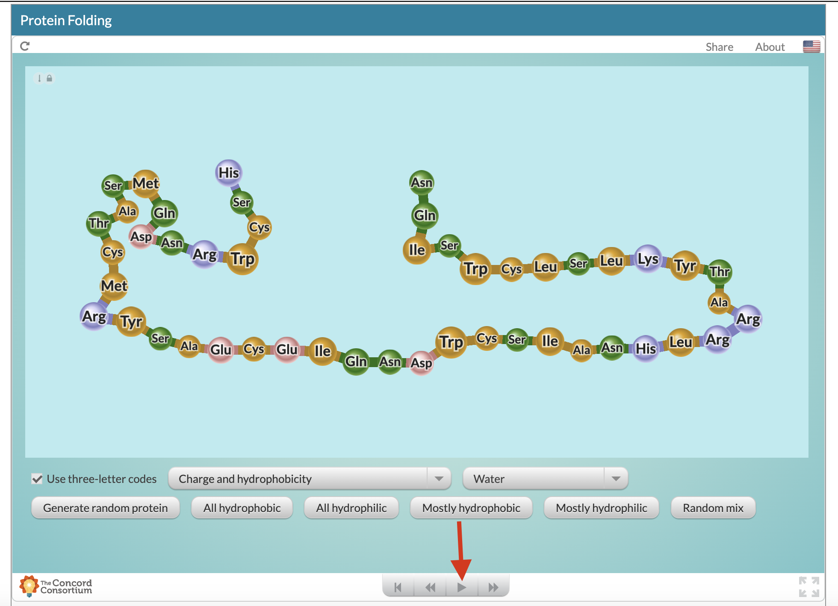The height and width of the screenshot is (606, 838).
Task: Click Generate random protein button
Action: [x=105, y=508]
